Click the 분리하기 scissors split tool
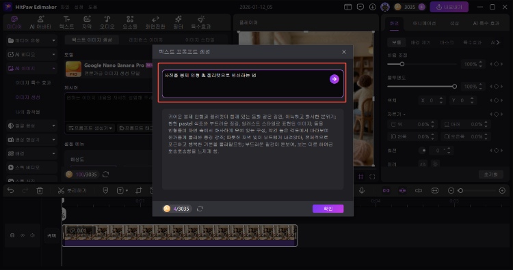513x270 pixels. tap(72, 190)
